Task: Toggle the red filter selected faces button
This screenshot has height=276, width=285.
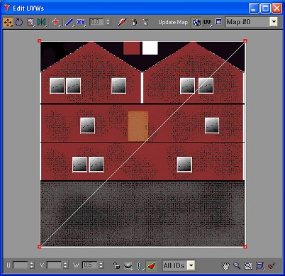Action: (151, 265)
